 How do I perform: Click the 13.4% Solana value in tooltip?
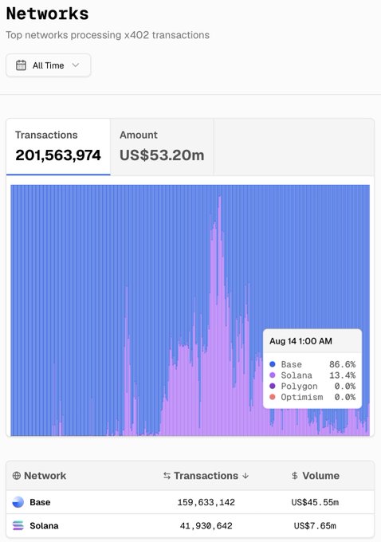coord(342,375)
